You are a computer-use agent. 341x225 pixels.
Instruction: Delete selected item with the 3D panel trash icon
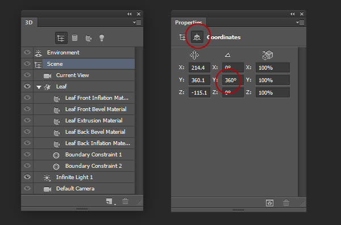[x=125, y=201]
